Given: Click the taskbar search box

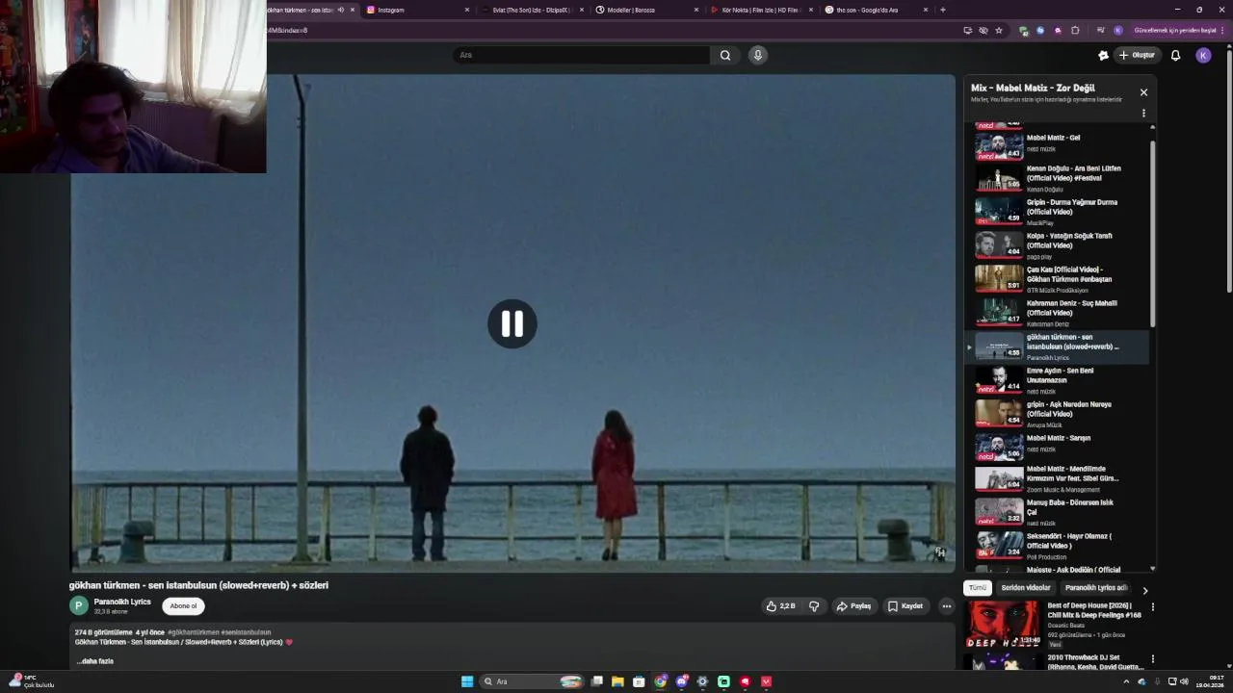Looking at the screenshot, I should click(x=532, y=681).
